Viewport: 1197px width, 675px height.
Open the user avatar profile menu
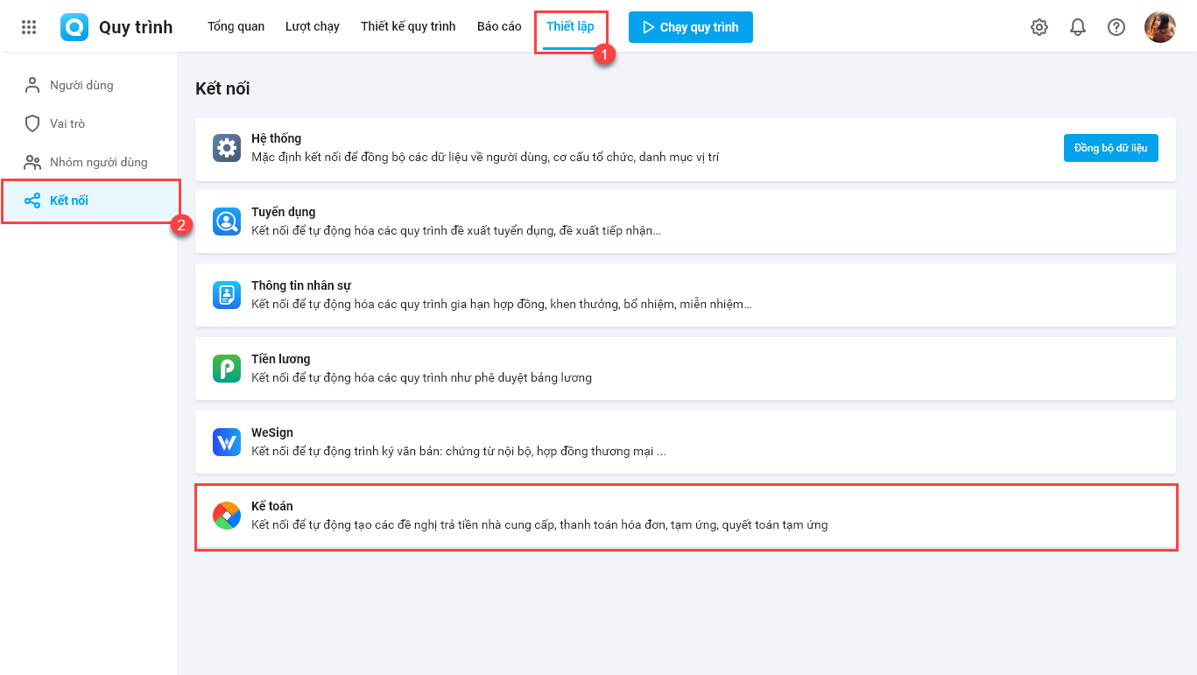(x=1160, y=27)
